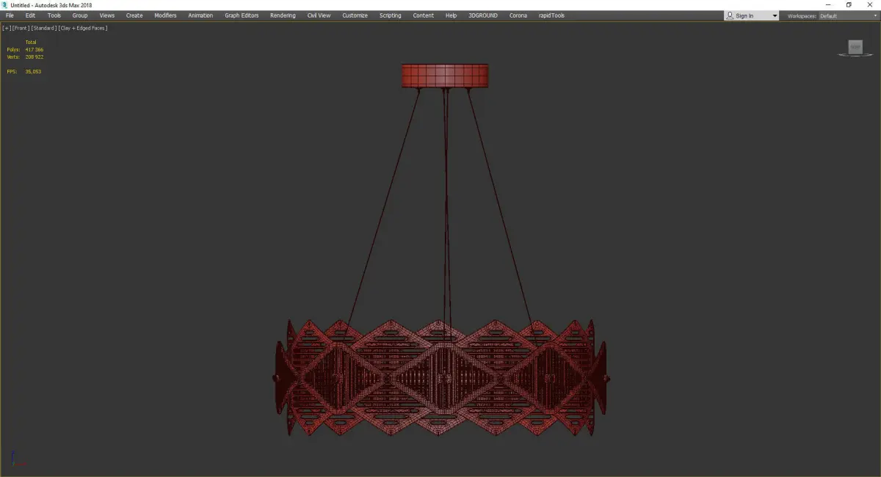Minimize the 3ds Max window
881x477 pixels.
coord(828,5)
